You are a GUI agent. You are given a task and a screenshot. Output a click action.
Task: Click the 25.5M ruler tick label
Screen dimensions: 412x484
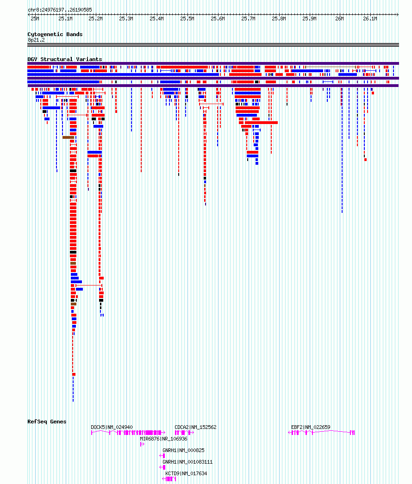coord(187,19)
